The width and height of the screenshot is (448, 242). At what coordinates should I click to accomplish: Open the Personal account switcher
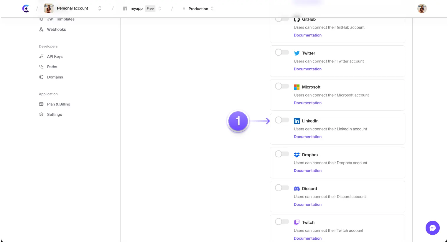point(100,8)
